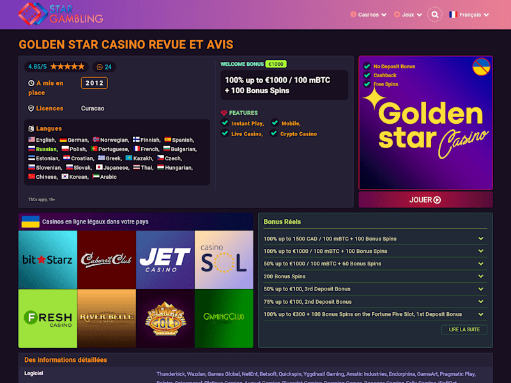Click the shield icon beside Licences
511x383 pixels.
[x=31, y=109]
